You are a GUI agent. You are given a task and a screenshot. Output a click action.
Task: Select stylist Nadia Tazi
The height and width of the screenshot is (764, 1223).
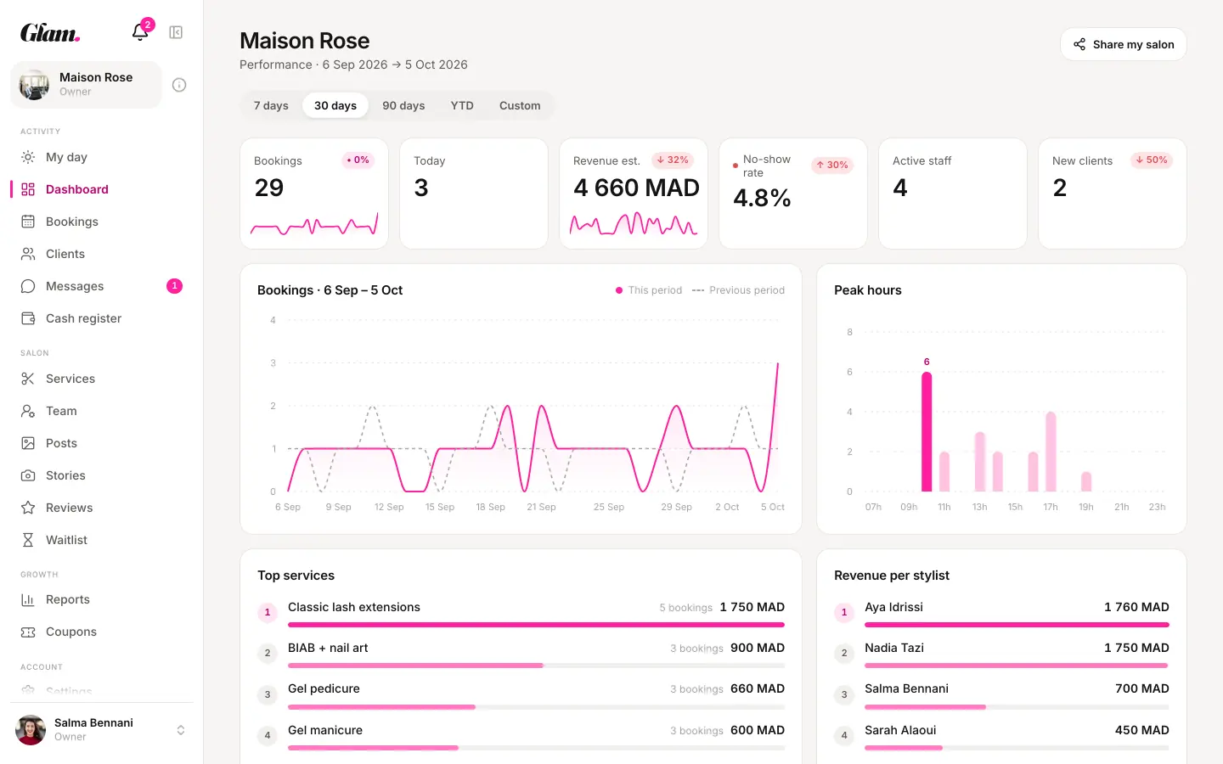coord(1001,653)
